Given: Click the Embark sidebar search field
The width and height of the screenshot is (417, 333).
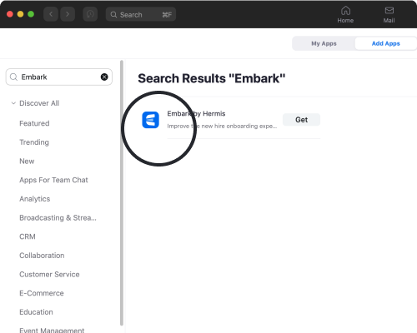Looking at the screenshot, I should (x=59, y=77).
